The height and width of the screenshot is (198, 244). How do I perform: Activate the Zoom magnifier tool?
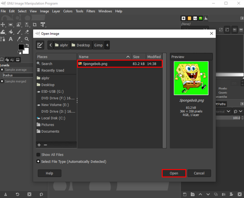27,39
